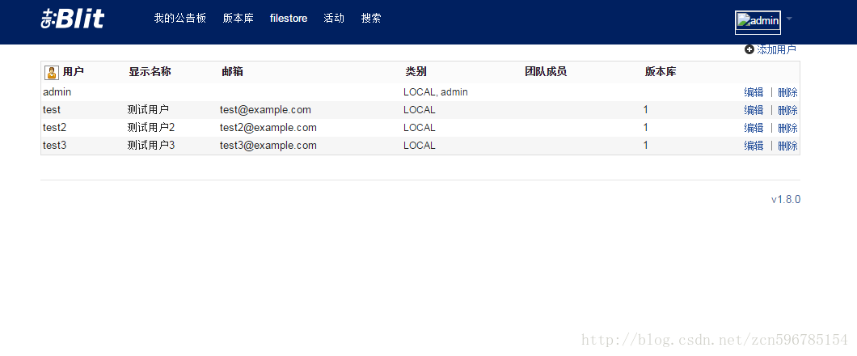Click display name 测试用户3
857x356 pixels.
(x=151, y=145)
